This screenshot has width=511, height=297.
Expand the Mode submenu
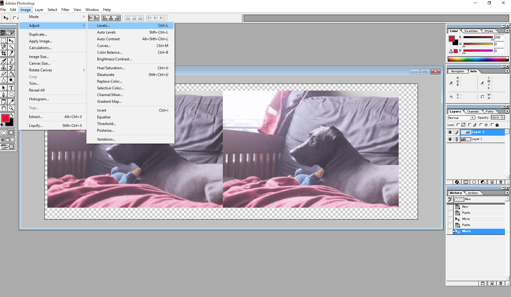53,17
